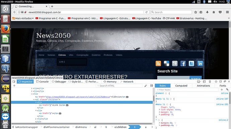
Task: Open the devtools settings gear icon
Action: [x=216, y=81]
